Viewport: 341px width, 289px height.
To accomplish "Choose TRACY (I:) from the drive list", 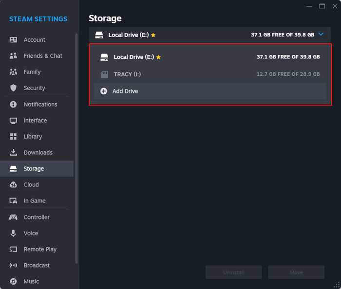I will [x=210, y=74].
